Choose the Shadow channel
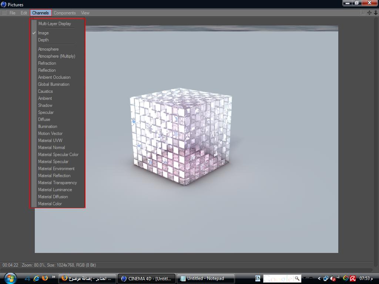Viewport: 379px width, 284px height. 58,105
